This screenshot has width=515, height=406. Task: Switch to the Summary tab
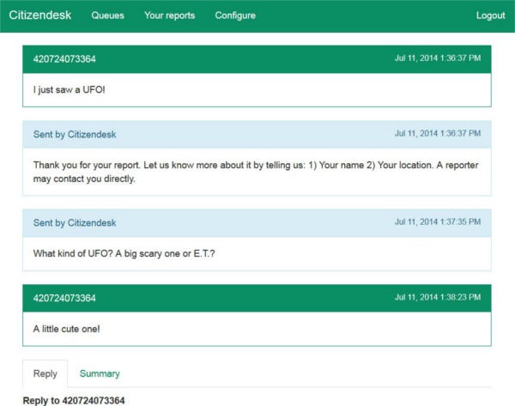click(100, 373)
